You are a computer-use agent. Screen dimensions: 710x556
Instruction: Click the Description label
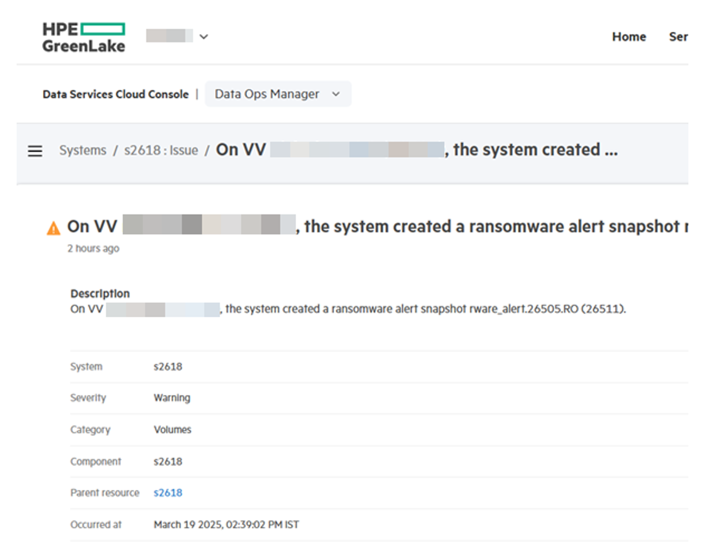click(100, 294)
